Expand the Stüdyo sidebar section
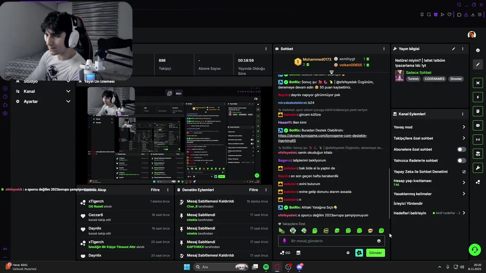 click(x=43, y=82)
